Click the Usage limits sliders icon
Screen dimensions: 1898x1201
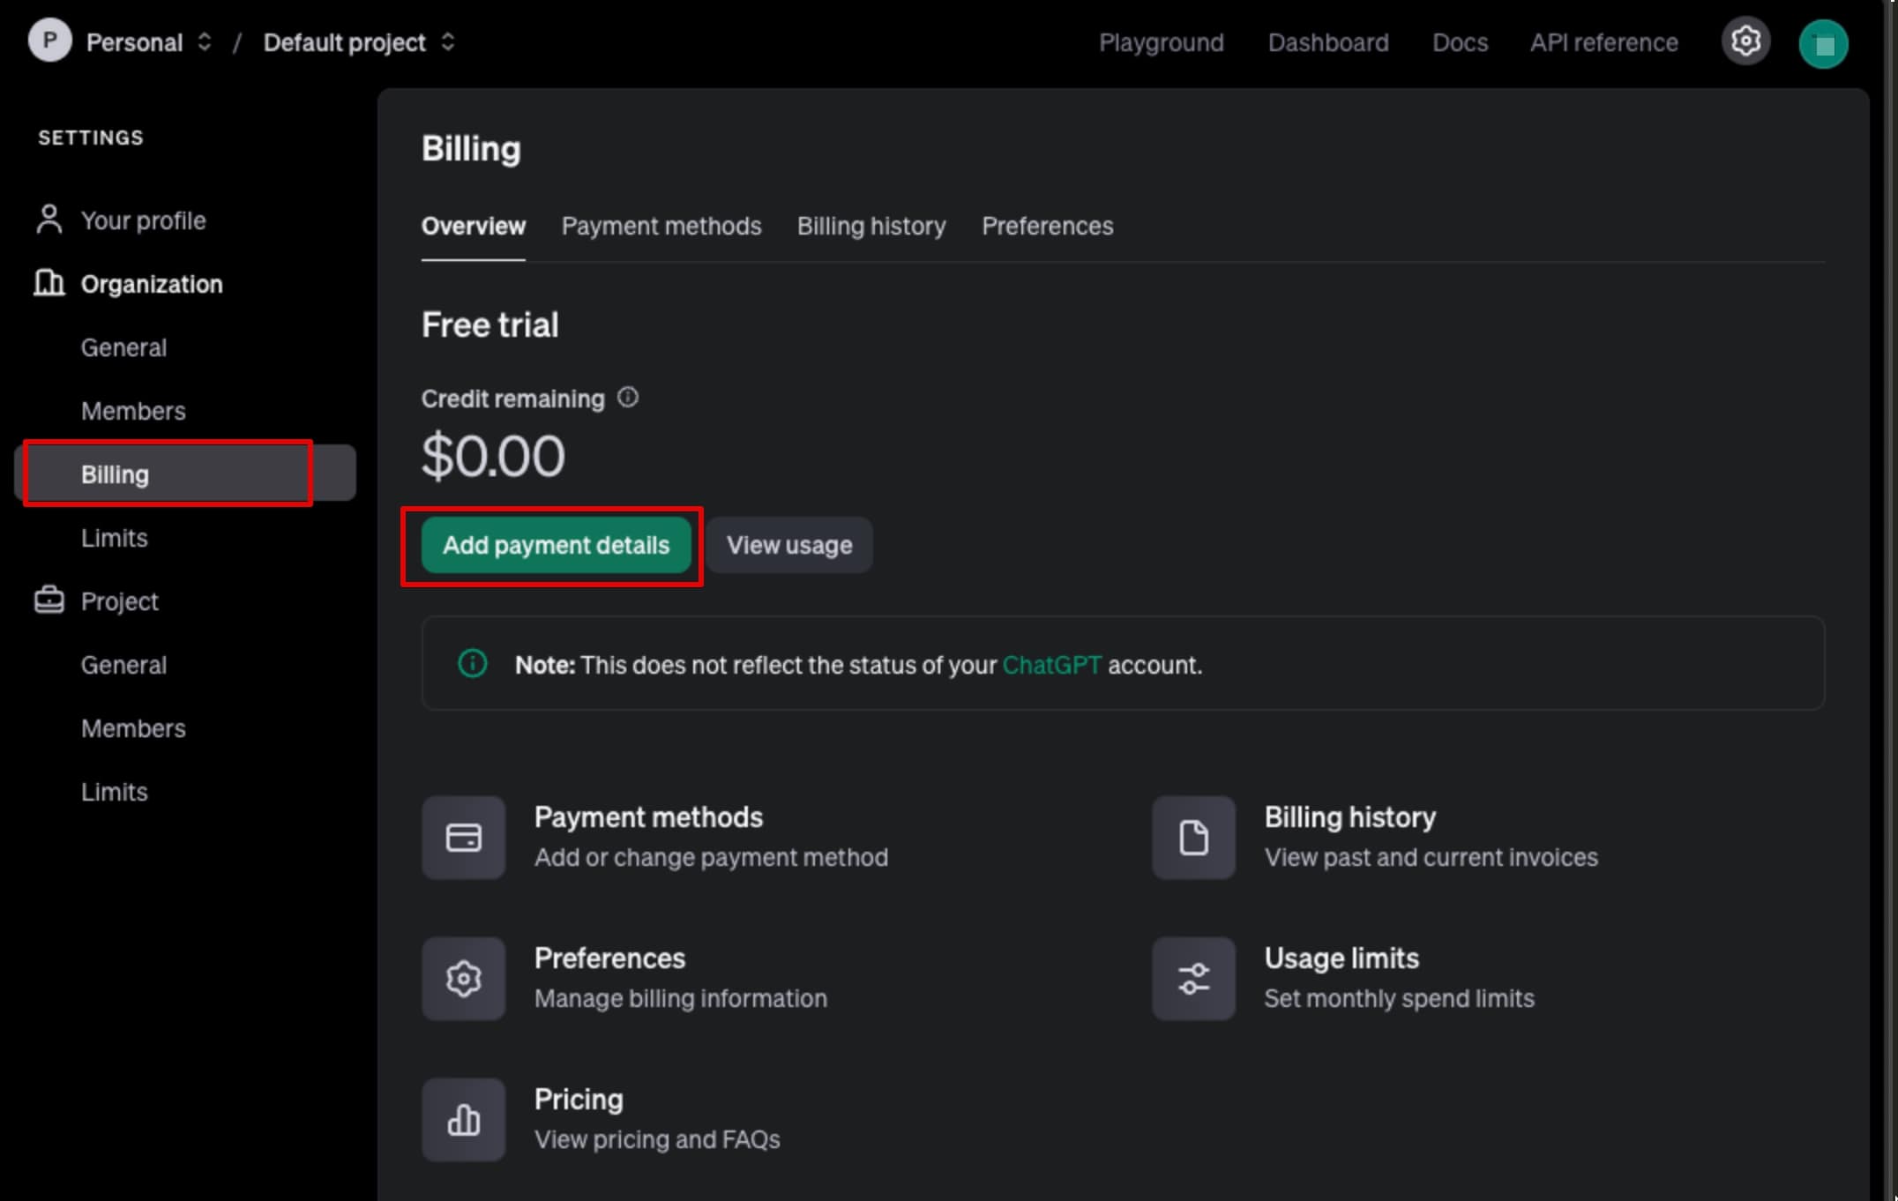point(1193,978)
